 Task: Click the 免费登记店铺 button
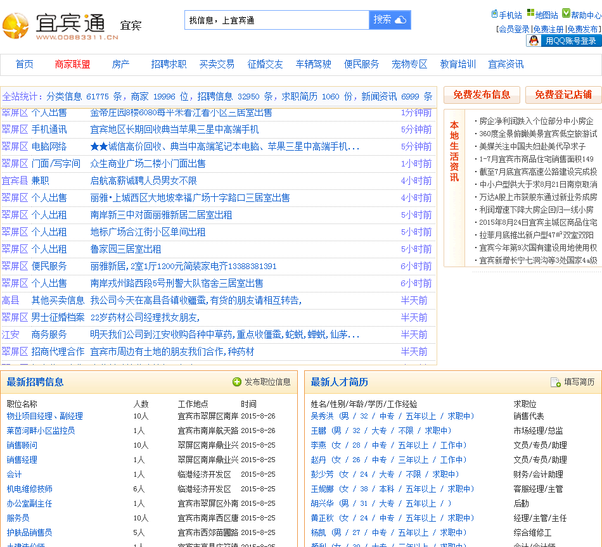pyautogui.click(x=563, y=95)
